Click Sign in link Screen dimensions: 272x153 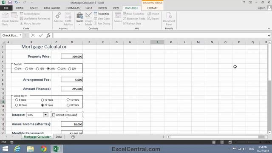pyautogui.click(x=261, y=8)
